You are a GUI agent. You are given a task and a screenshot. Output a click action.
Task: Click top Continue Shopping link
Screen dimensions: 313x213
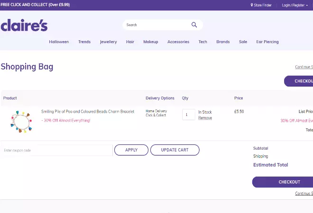[304, 67]
